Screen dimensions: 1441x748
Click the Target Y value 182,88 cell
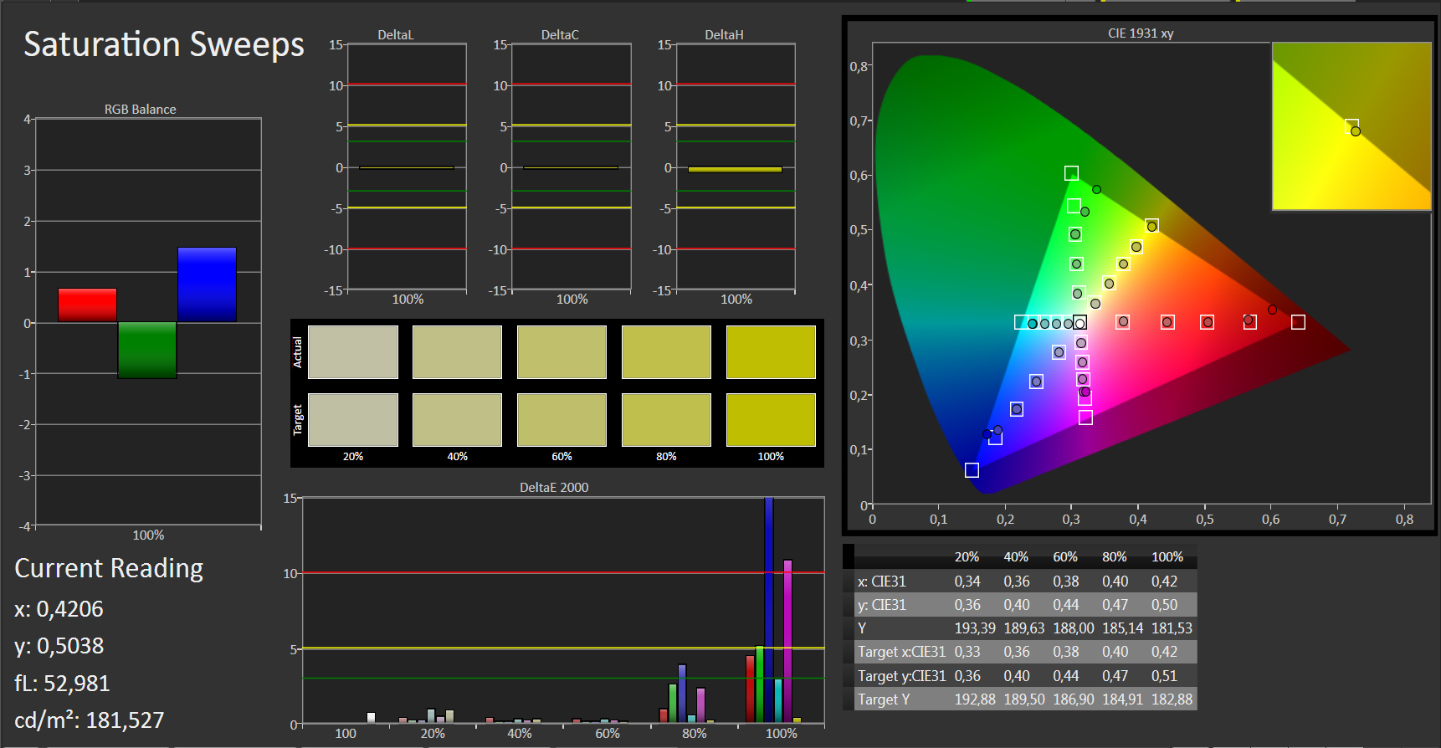[x=1172, y=699]
